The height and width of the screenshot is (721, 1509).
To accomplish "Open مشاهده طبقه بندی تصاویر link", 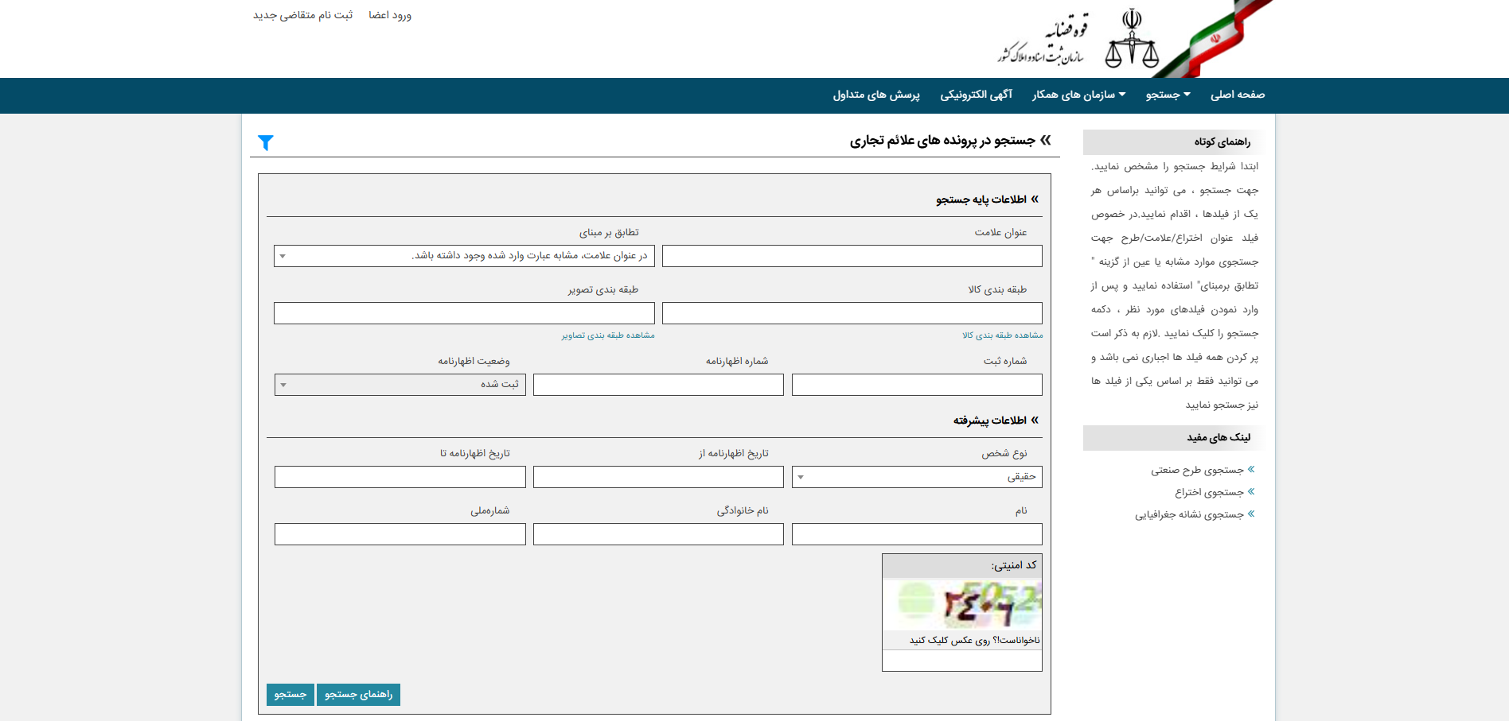I will [x=608, y=335].
